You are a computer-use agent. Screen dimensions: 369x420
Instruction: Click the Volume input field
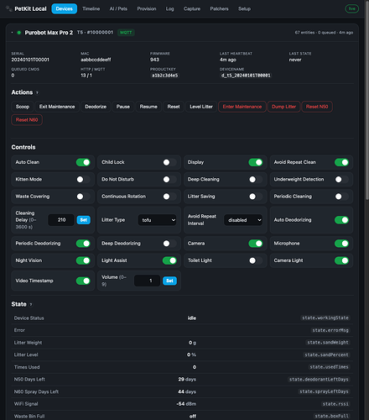click(x=147, y=281)
